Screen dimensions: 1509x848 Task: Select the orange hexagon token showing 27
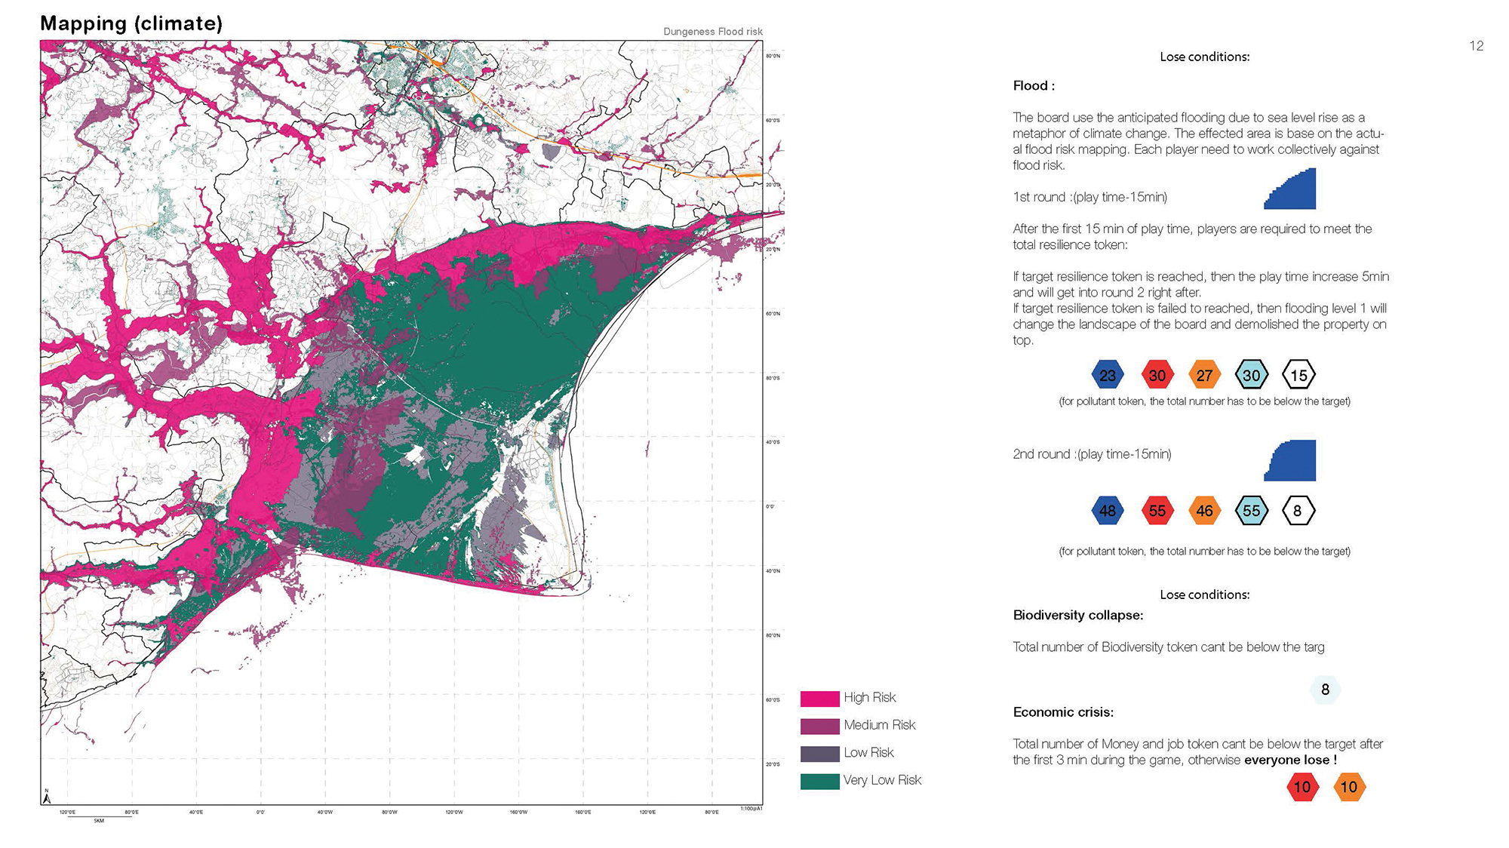pyautogui.click(x=1204, y=375)
